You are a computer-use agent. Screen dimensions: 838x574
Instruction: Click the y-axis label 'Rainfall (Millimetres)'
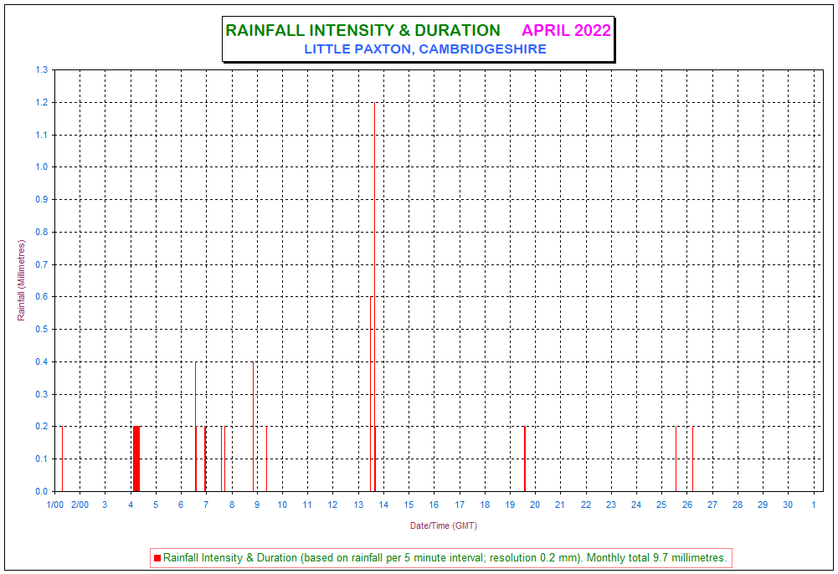coord(22,280)
